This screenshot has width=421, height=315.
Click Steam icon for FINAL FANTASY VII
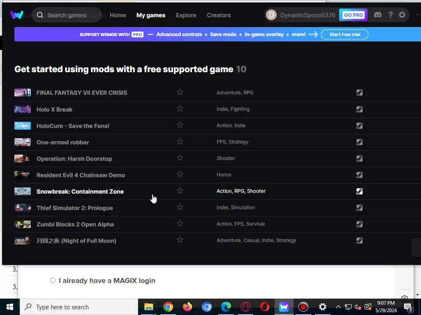point(359,93)
